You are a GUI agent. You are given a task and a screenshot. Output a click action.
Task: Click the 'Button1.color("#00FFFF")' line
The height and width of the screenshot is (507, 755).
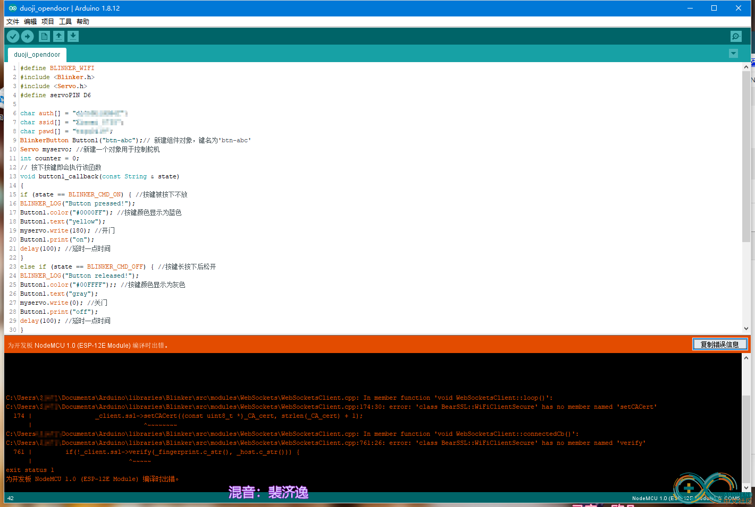point(103,285)
